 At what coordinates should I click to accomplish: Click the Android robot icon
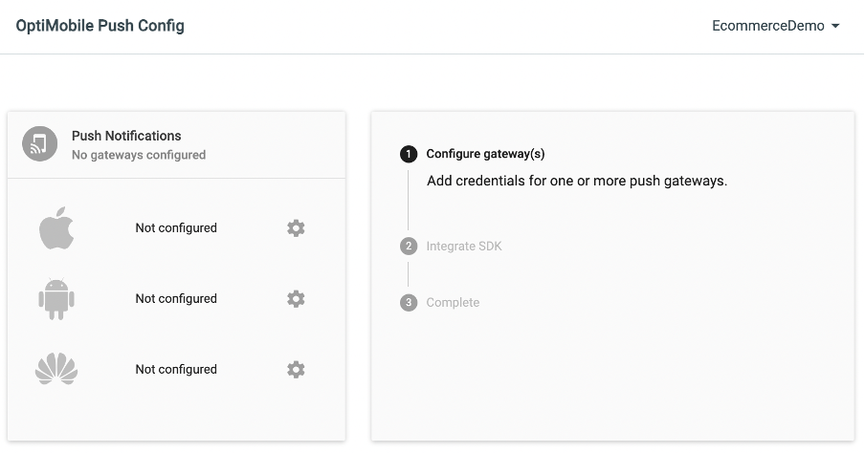pyautogui.click(x=56, y=299)
